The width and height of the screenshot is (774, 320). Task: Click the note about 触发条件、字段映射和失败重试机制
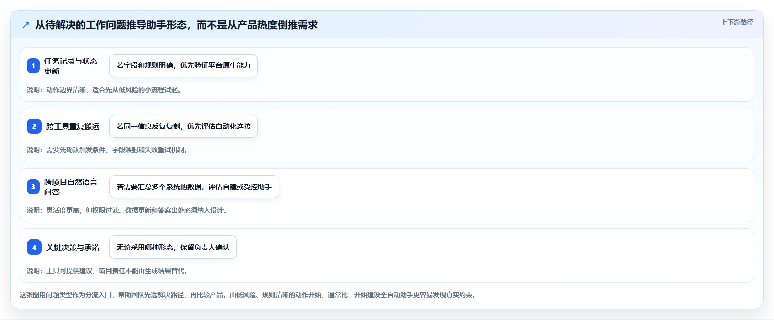pos(107,150)
